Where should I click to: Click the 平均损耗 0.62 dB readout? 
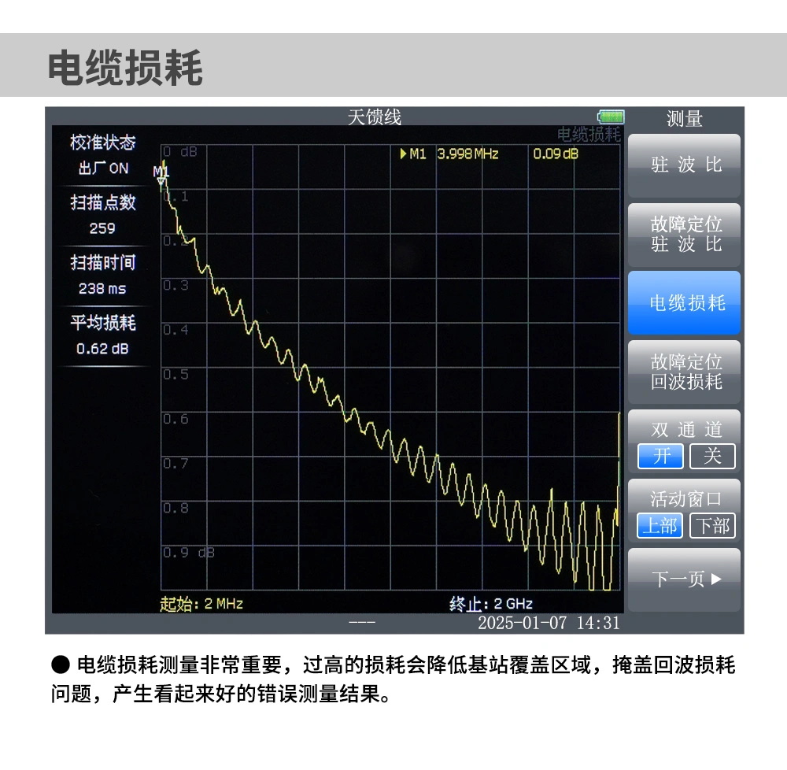(103, 335)
